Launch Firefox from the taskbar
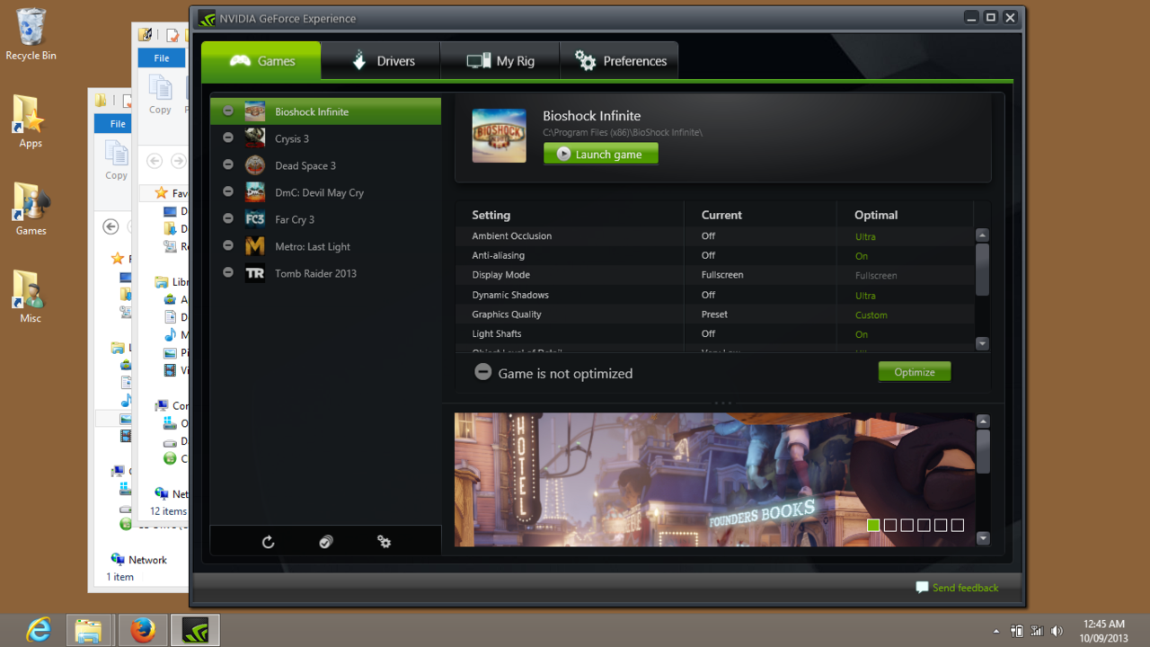The image size is (1150, 647). click(x=142, y=631)
